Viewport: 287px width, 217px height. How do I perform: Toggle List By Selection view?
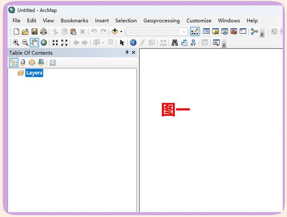coord(41,62)
